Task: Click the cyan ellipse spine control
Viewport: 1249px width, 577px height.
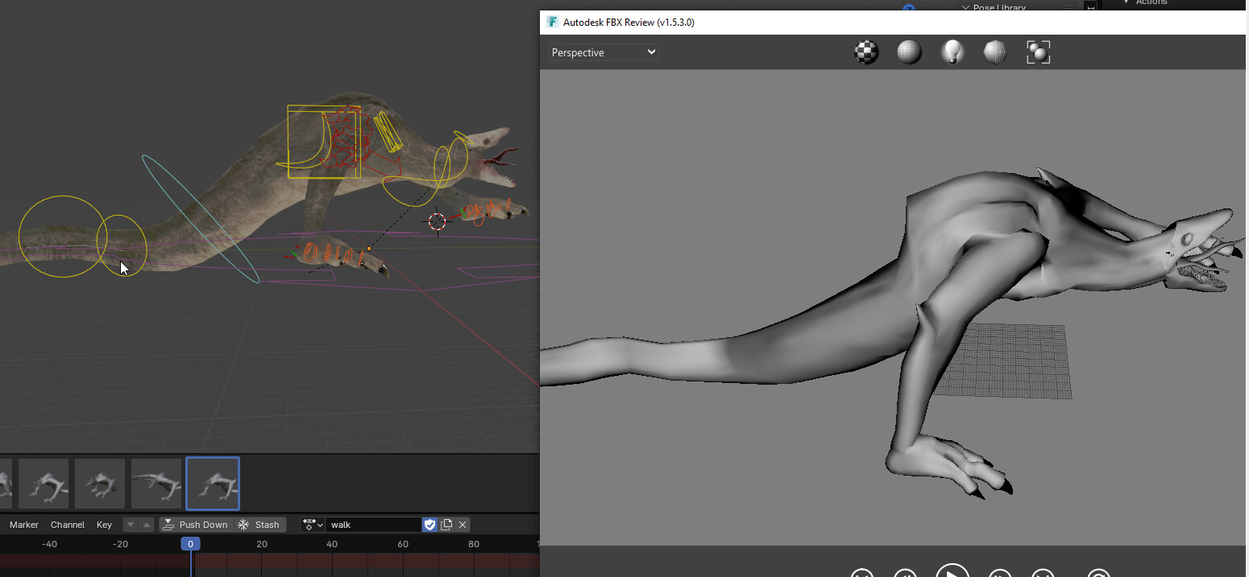Action: pos(201,219)
